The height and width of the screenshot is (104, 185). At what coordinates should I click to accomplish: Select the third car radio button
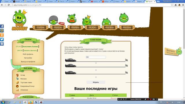pyautogui.click(x=96, y=77)
